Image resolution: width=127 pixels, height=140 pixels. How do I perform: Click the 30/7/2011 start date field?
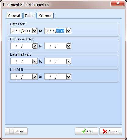(x=21, y=31)
